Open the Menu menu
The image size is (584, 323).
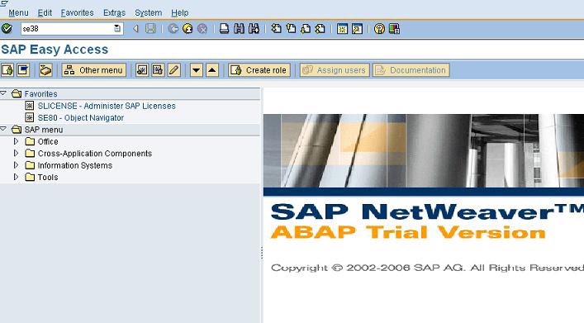(18, 12)
